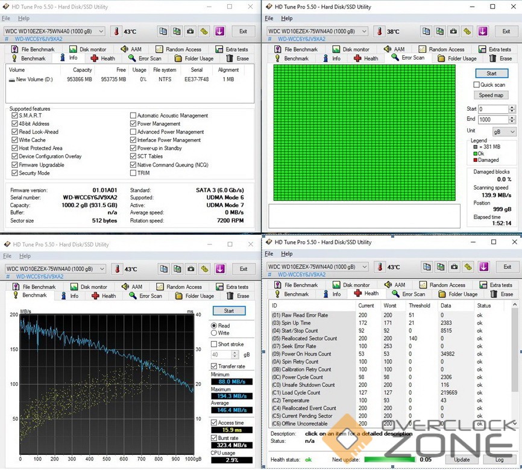This screenshot has width=522, height=470.
Task: Open Help menu in Benchmark window
Action: (25, 256)
